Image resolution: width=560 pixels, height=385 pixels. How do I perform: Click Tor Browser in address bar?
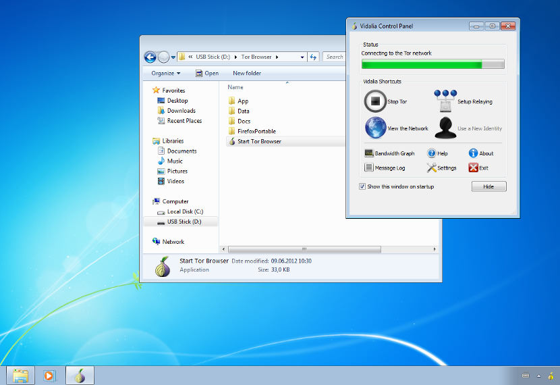[x=256, y=57]
